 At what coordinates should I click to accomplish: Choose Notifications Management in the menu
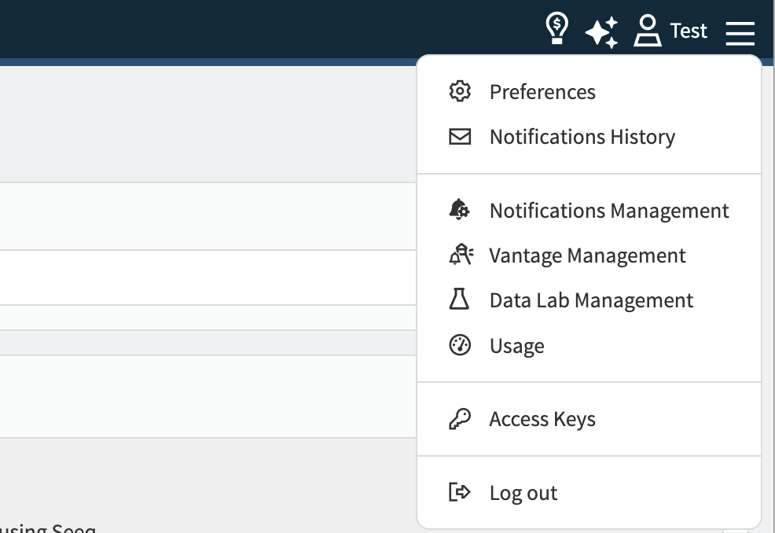coord(609,211)
